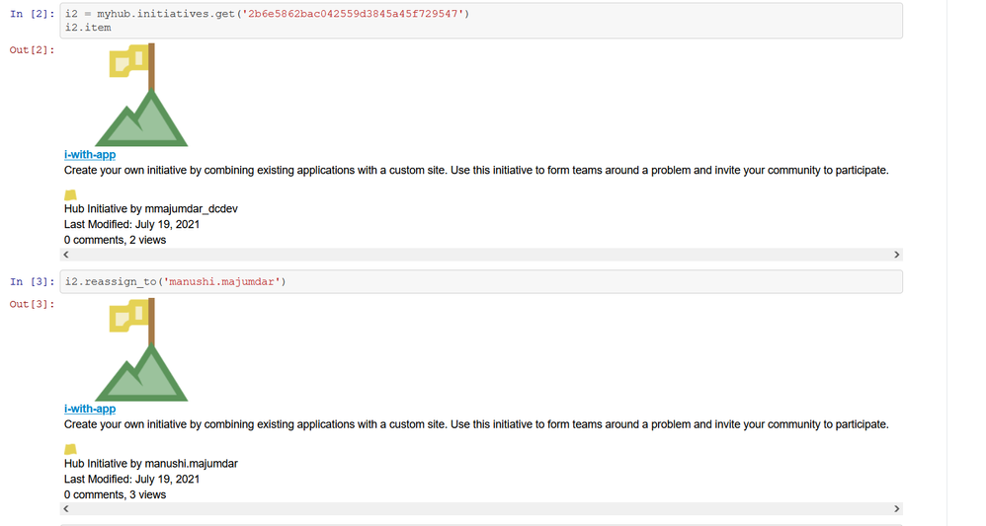Screen dimensions: 986x526
Task: Click the flag-and-mountain thumbnail in Out[3]
Action: [141, 351]
